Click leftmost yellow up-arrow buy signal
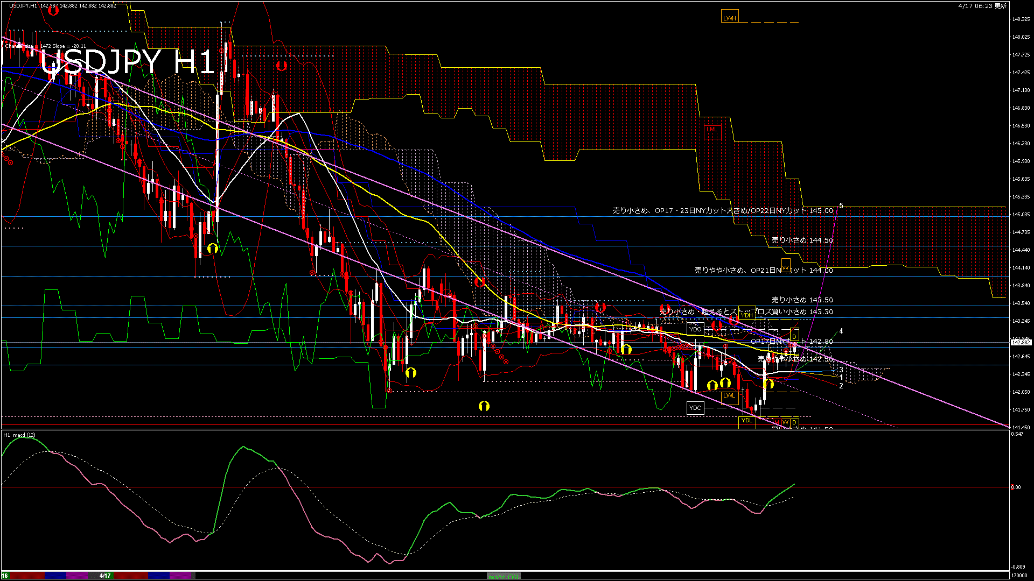 212,248
